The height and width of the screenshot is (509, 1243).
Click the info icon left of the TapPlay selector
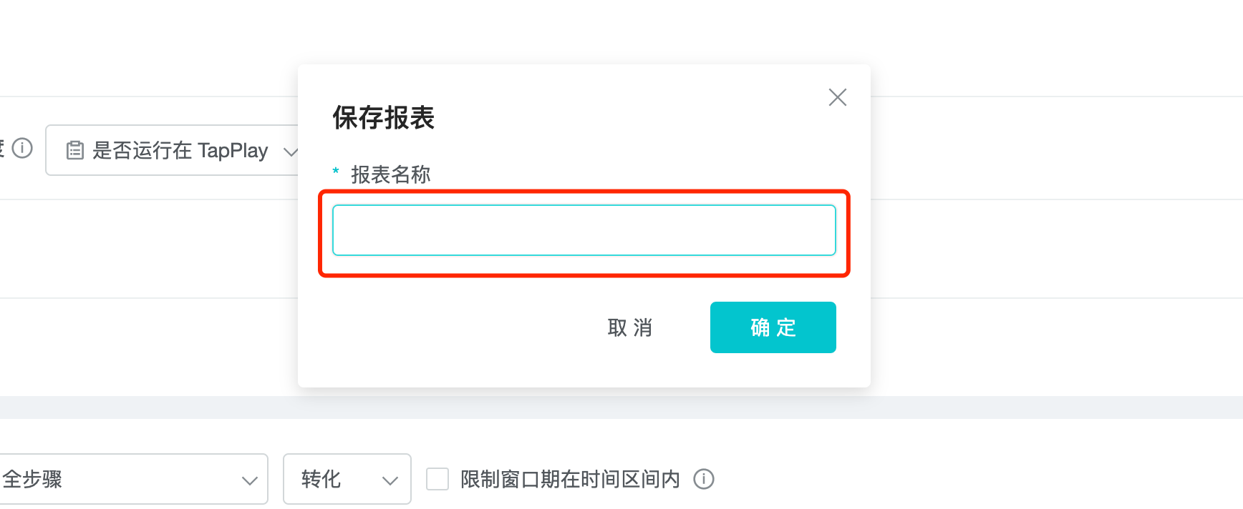22,148
